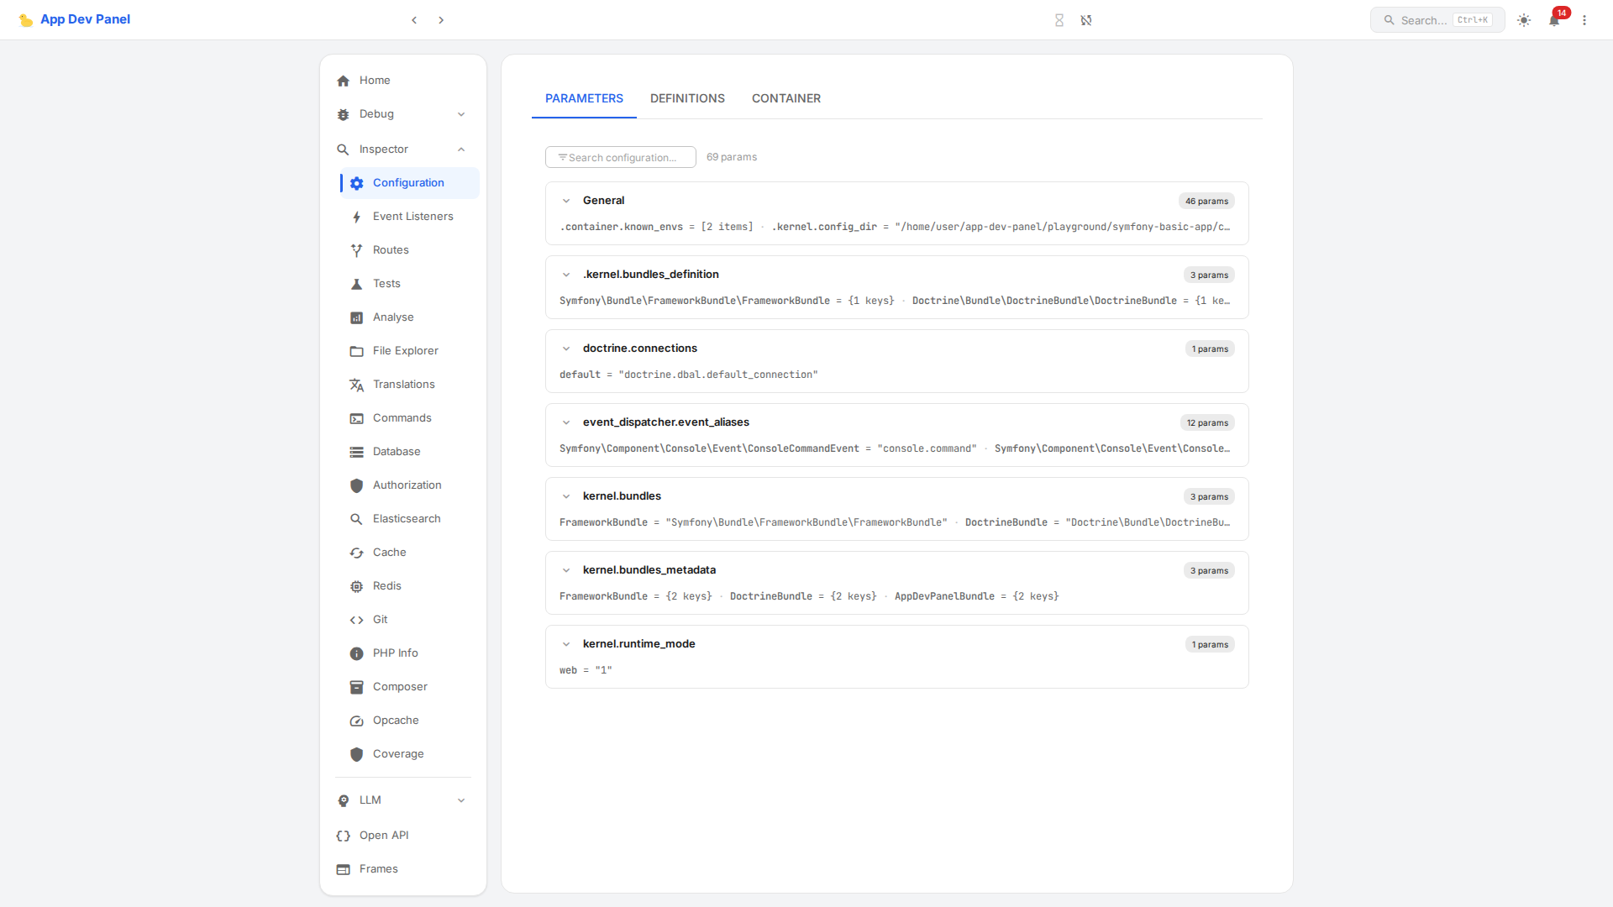
Task: Open the Opcache inspector
Action: pyautogui.click(x=395, y=720)
